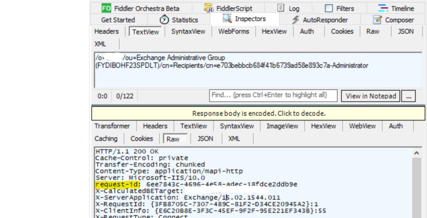Viewport: 427px width, 218px height.
Task: Click the yellow response body decode bar
Action: (259, 113)
